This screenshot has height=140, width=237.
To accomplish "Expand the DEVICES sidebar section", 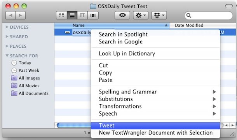I will 7,27.
